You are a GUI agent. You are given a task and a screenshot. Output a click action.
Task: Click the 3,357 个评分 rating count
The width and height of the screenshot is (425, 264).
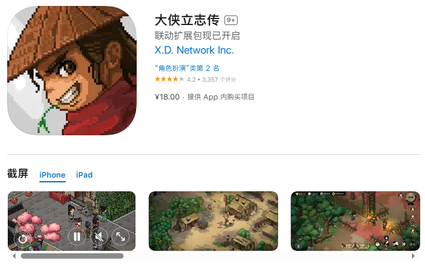point(219,79)
